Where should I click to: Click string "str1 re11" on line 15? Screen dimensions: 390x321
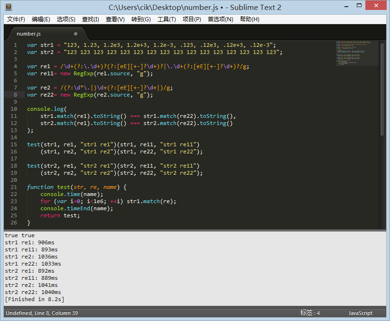178,144
